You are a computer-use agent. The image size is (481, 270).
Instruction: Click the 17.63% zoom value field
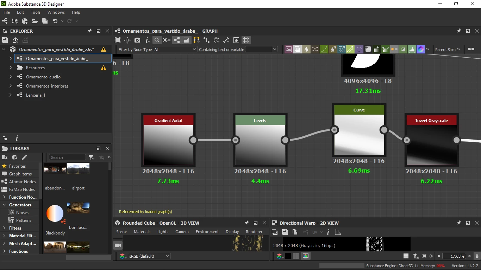(454, 256)
